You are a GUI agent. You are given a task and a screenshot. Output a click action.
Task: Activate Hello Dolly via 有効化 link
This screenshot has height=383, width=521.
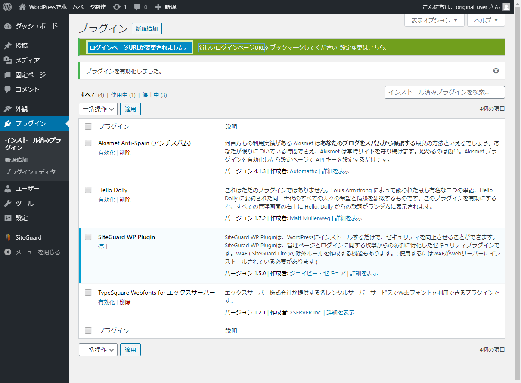click(106, 199)
